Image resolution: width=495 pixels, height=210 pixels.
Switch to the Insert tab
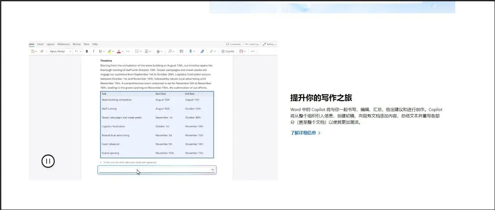(x=41, y=44)
